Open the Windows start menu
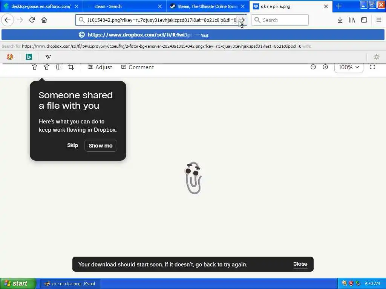Image resolution: width=386 pixels, height=289 pixels. click(x=18, y=284)
